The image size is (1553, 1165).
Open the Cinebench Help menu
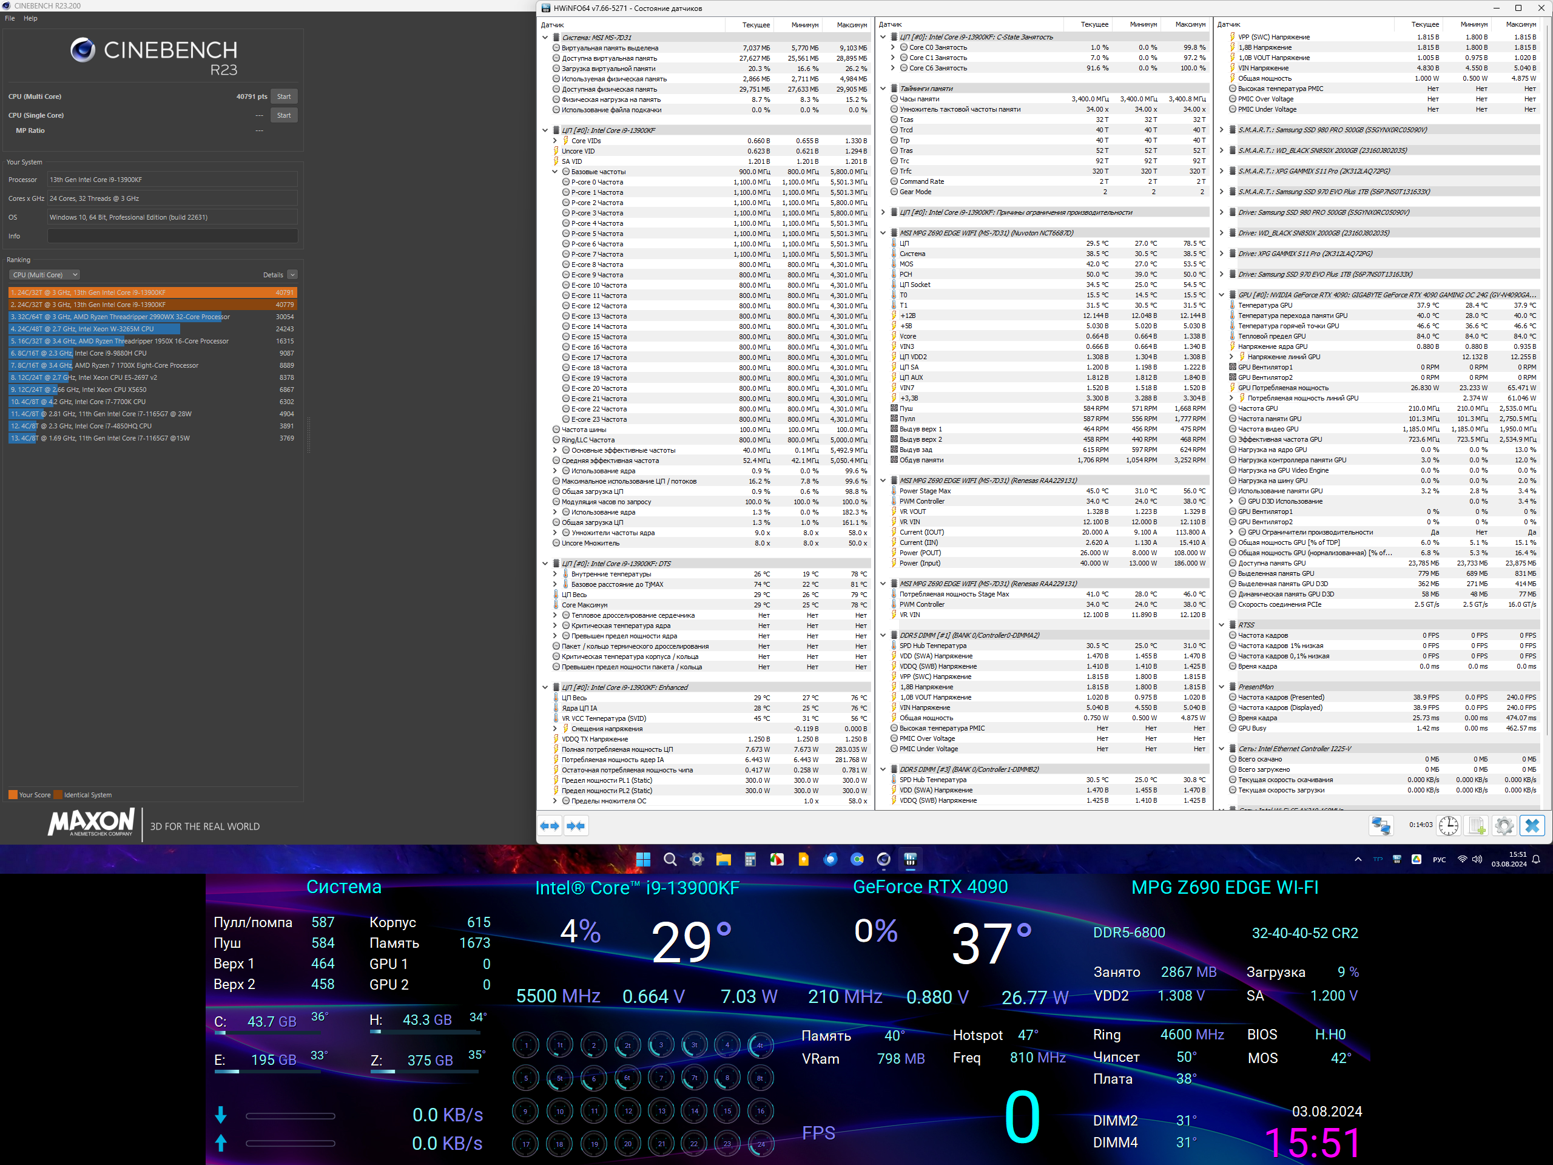point(30,18)
